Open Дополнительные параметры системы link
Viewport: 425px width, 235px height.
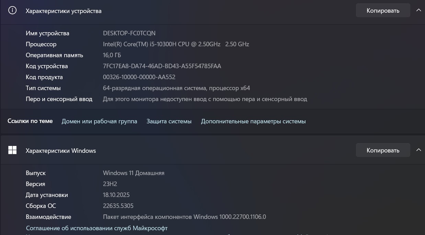pyautogui.click(x=253, y=121)
